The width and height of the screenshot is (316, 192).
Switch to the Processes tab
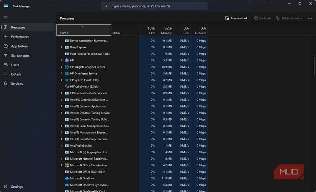point(28,27)
